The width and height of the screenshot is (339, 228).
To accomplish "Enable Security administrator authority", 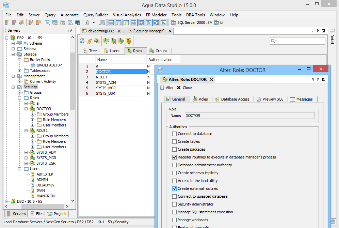I will pos(174,204).
